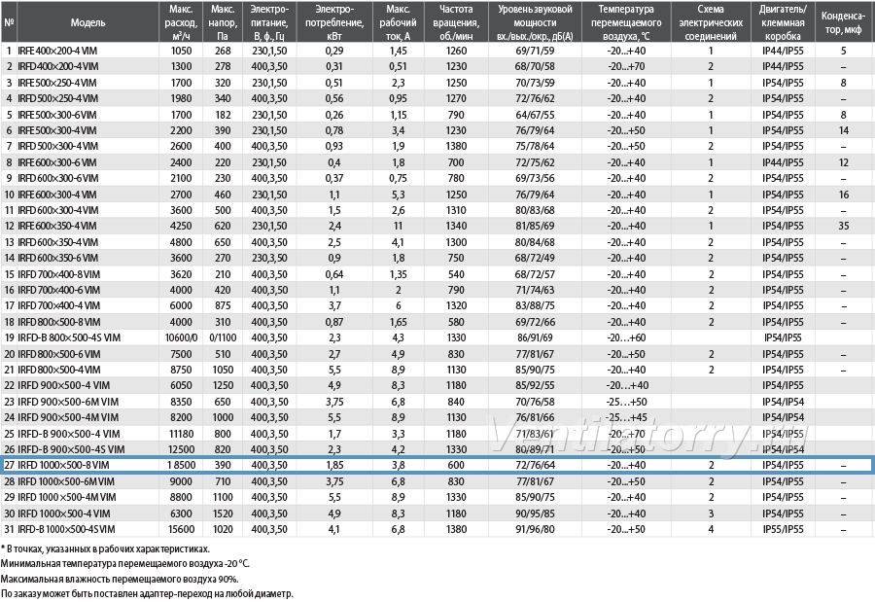The height and width of the screenshot is (602, 875).
Task: Click the Уровень звуковой мощности header
Action: [x=535, y=22]
